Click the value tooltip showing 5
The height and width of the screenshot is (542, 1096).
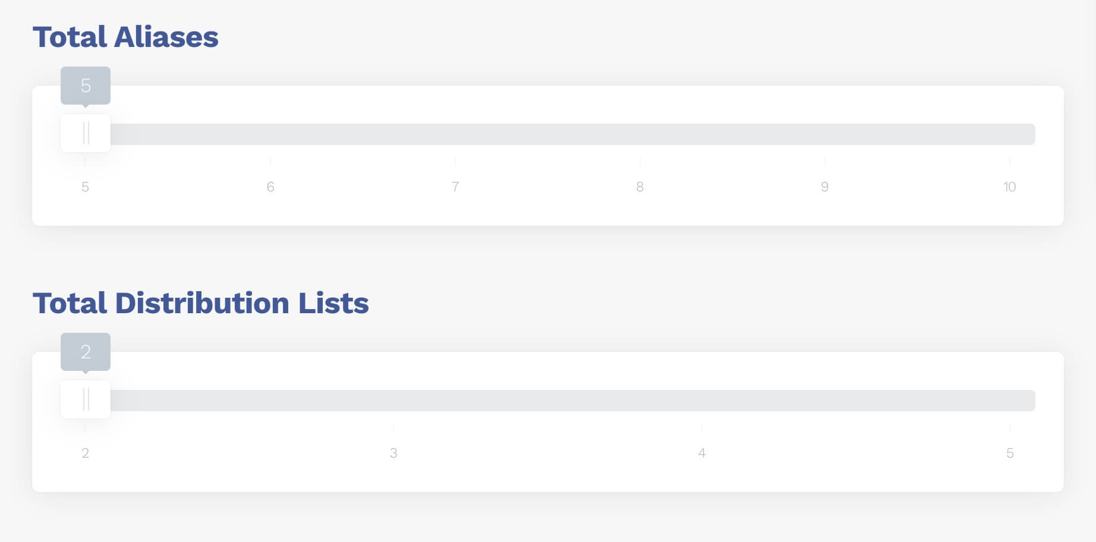86,85
